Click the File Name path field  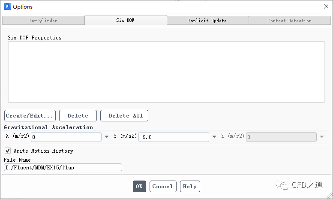coord(63,168)
